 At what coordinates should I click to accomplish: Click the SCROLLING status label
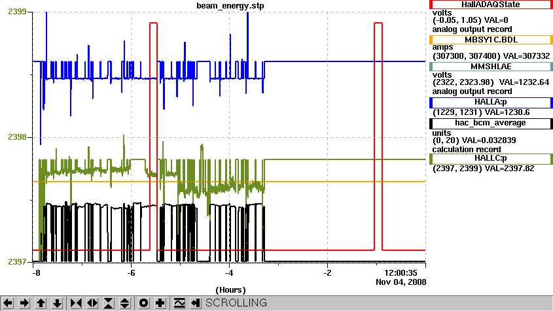pos(236,303)
